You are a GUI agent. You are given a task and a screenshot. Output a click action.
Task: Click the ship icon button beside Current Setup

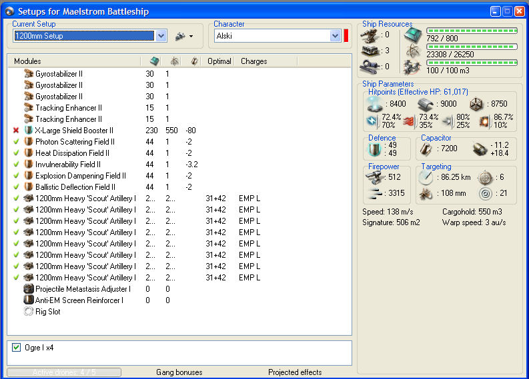coord(180,36)
